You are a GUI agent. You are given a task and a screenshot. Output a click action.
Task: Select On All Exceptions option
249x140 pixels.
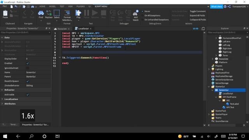tap(151, 16)
